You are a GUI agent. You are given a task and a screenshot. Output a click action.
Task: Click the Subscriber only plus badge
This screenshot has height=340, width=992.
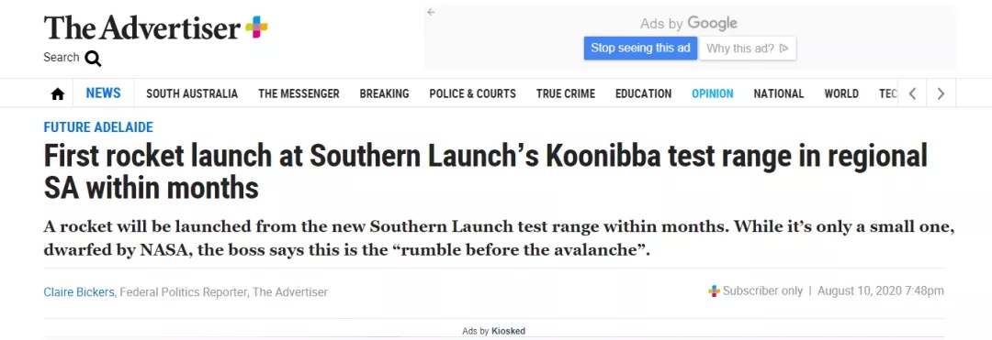(714, 291)
